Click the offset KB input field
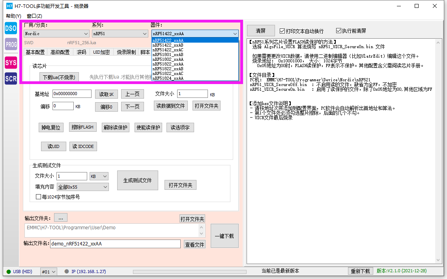Screen dimensions: 447x279 (x=63, y=106)
